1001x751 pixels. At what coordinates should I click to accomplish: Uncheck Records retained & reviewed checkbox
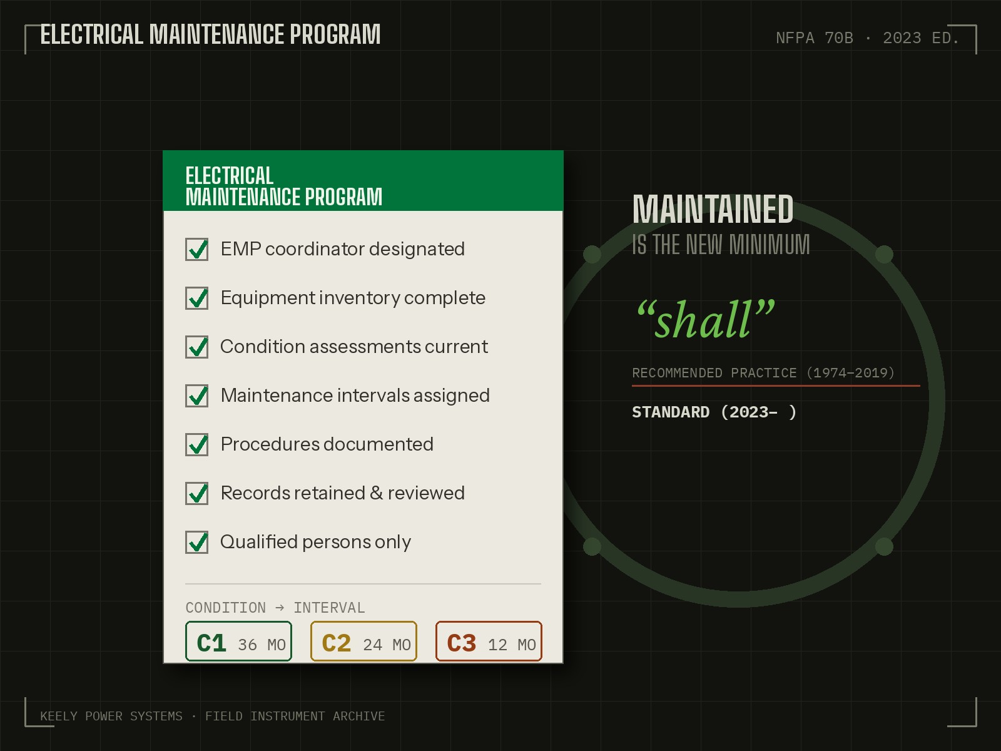click(x=197, y=493)
